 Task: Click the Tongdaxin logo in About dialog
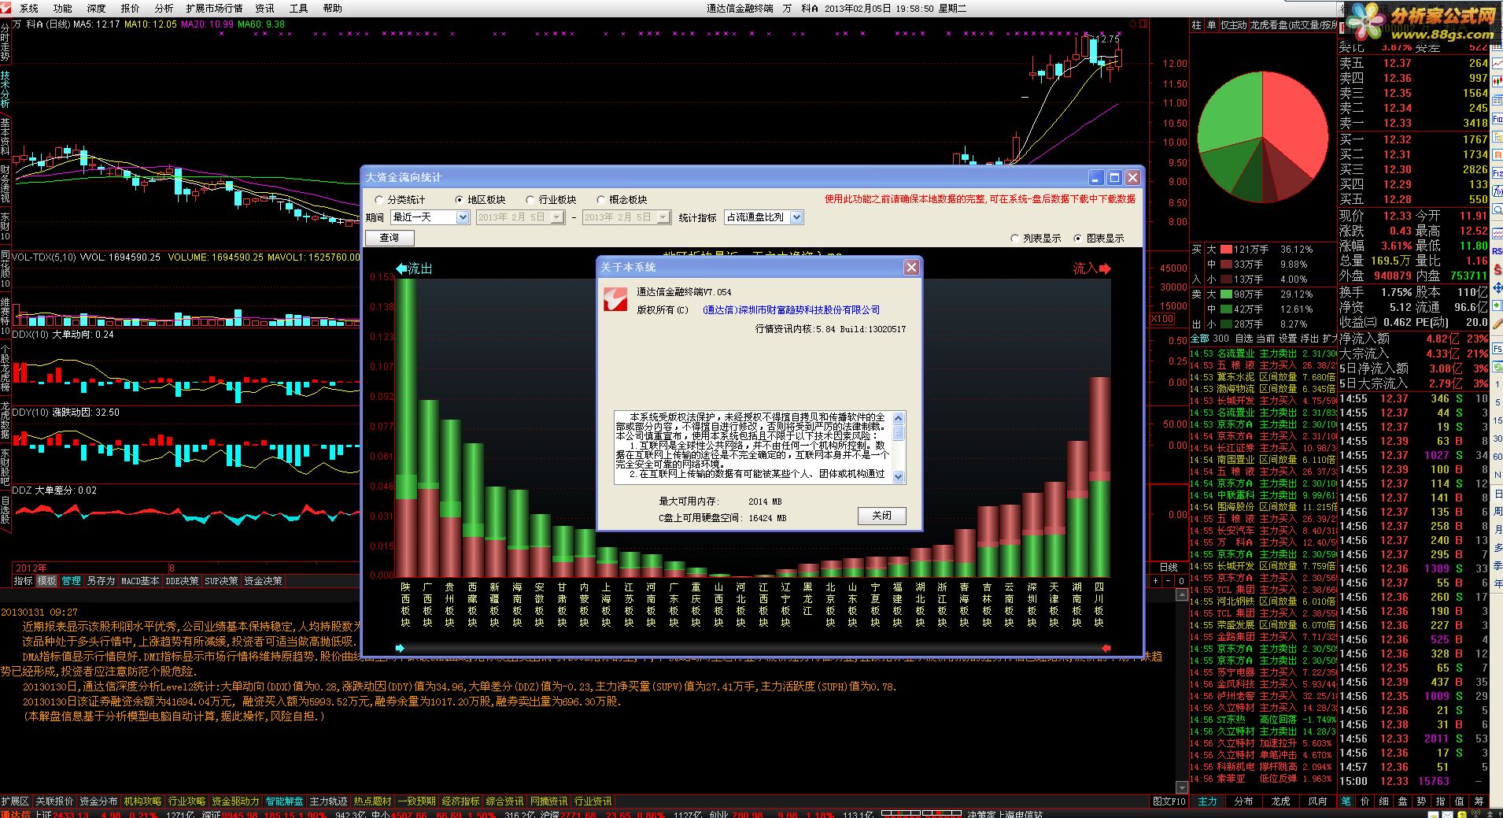(615, 299)
